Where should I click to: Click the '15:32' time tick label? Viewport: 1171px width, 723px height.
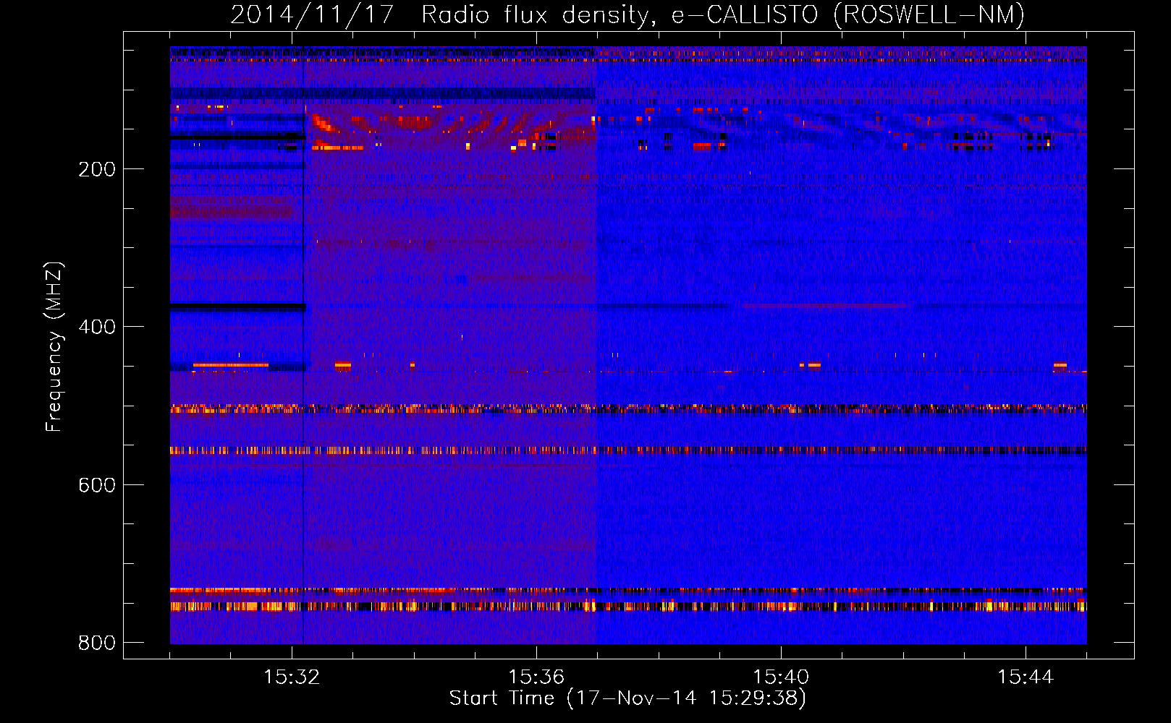(292, 677)
